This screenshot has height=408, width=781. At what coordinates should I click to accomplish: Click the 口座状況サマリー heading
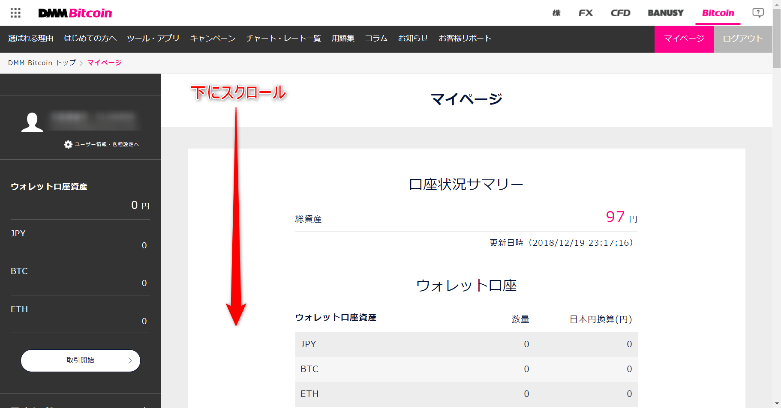click(466, 185)
